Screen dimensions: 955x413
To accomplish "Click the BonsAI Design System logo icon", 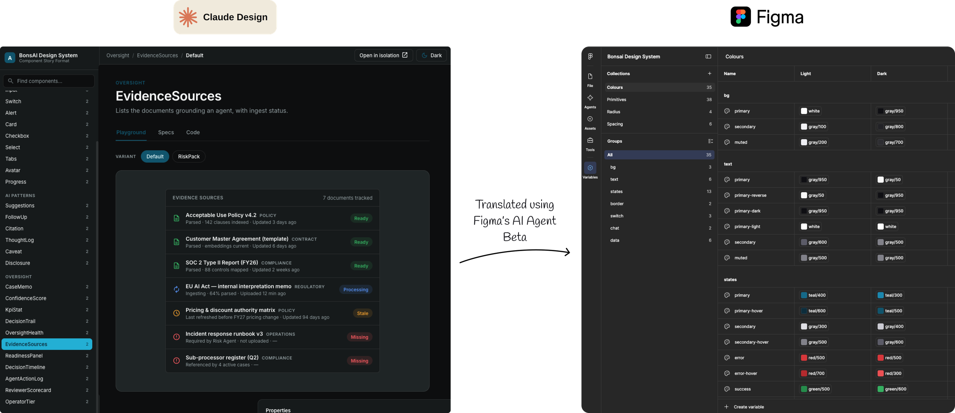I will pos(10,58).
